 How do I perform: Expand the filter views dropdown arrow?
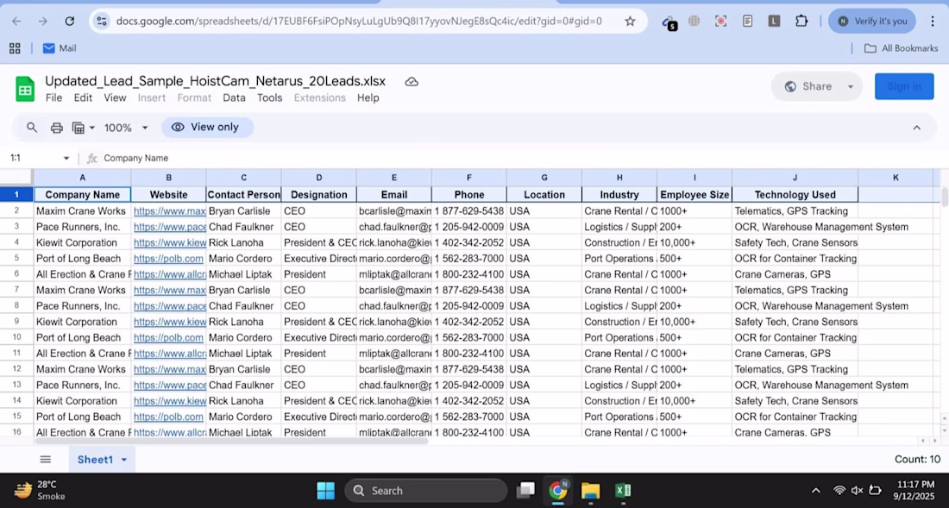click(92, 128)
